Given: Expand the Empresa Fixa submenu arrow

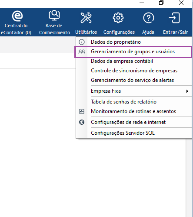Looking at the screenshot, I should pos(187,91).
